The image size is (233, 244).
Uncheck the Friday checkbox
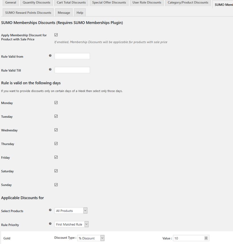56,157
